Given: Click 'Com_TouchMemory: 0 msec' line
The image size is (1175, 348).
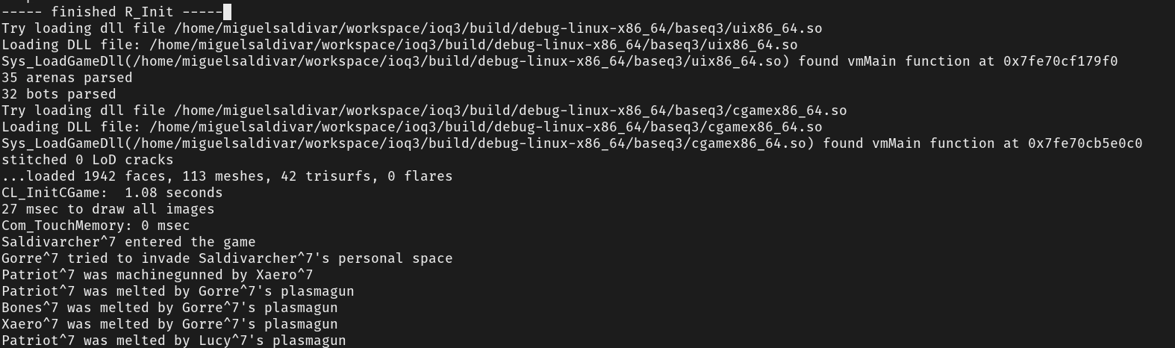Looking at the screenshot, I should (96, 226).
